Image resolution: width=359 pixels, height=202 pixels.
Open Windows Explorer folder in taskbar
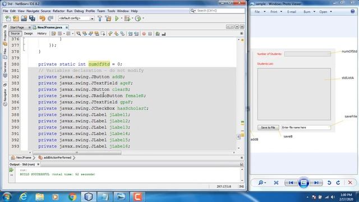pyautogui.click(x=40, y=197)
